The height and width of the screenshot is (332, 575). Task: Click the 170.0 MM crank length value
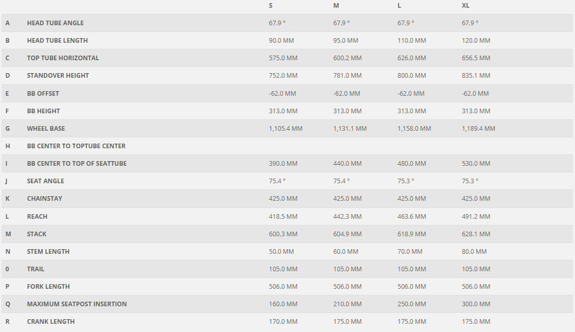[x=283, y=322]
